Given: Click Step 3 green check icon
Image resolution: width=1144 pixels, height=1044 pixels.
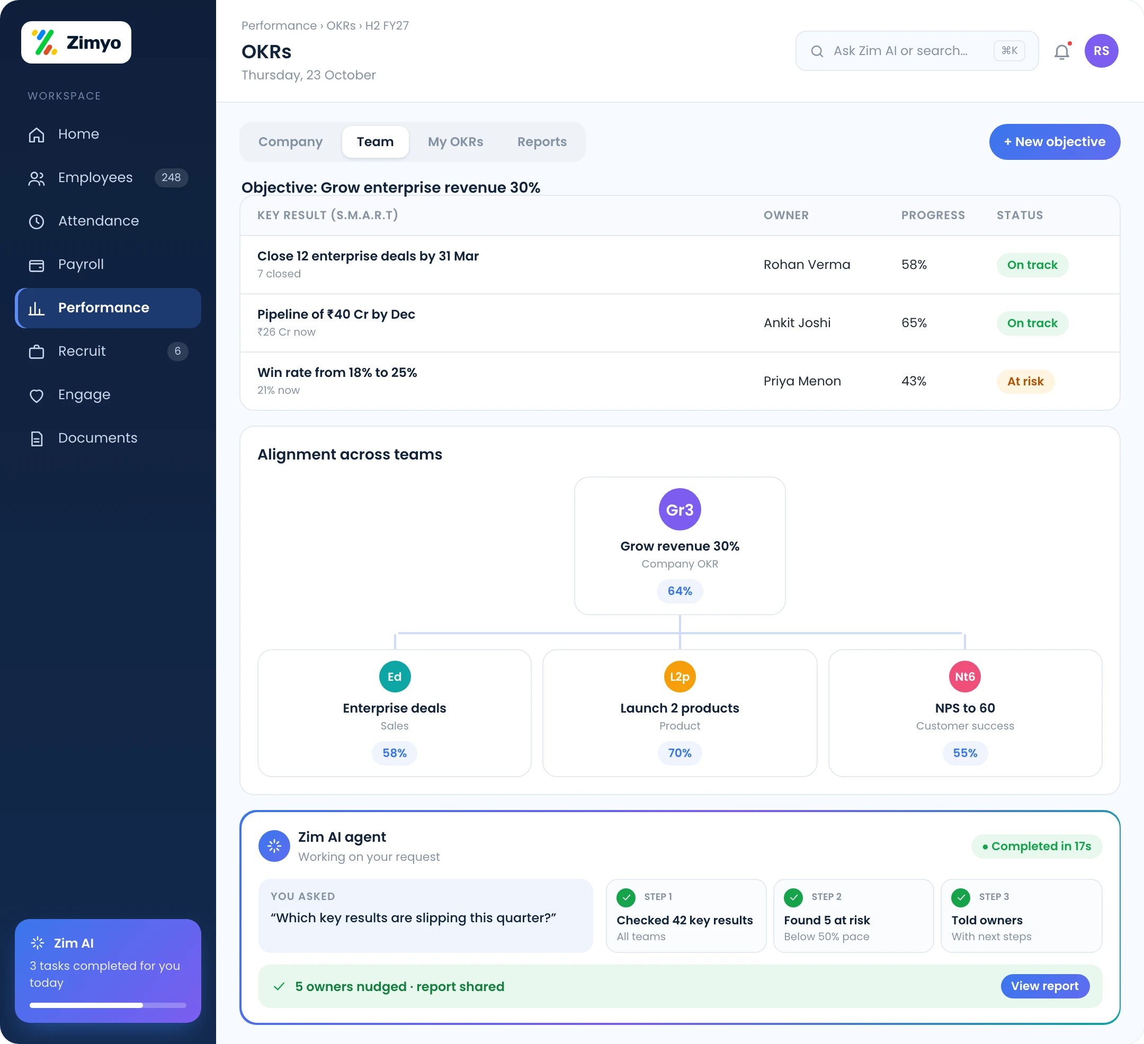Looking at the screenshot, I should [961, 897].
